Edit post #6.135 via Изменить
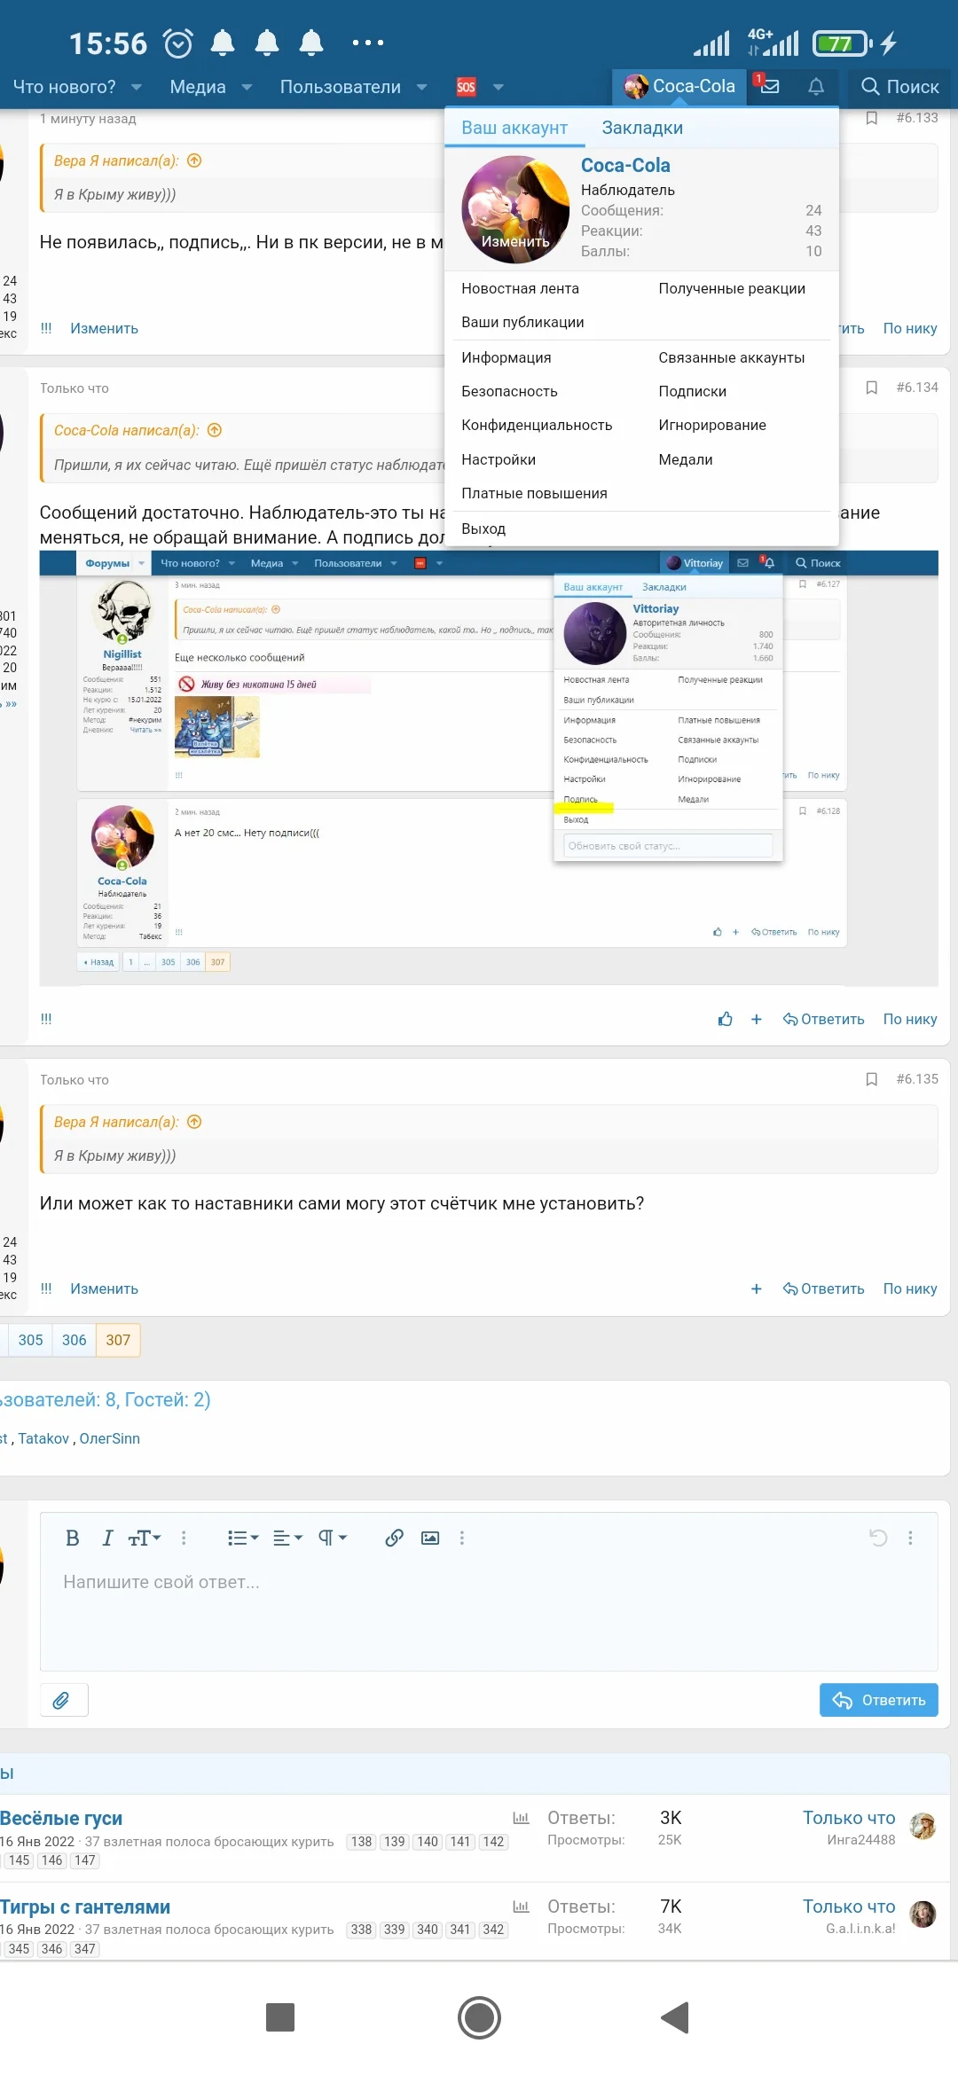This screenshot has width=958, height=2075. coord(104,1289)
